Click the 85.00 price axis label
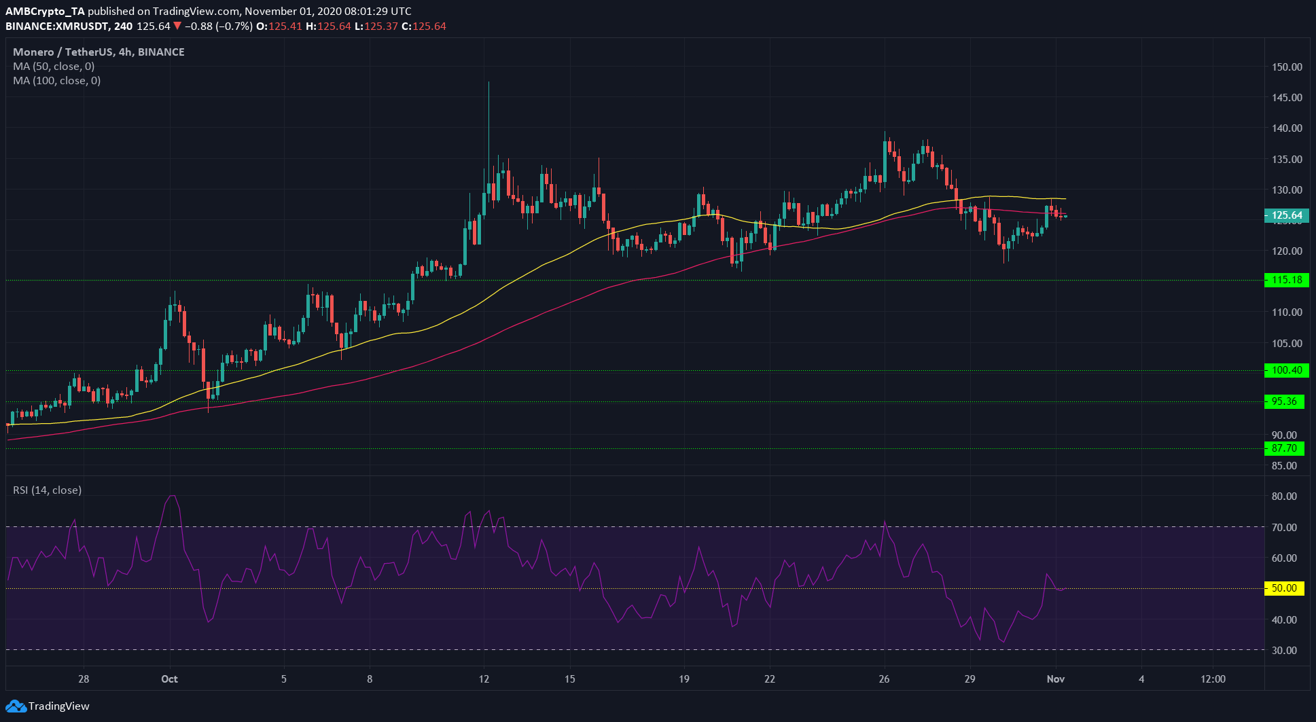 pos(1284,466)
